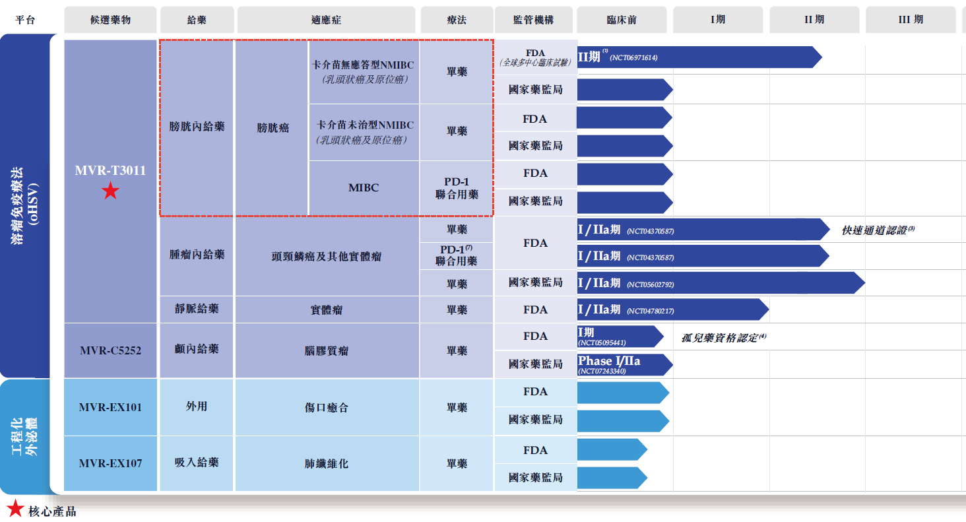Screen dimensions: 966x522
Task: Click the 孤兒藥資格認定 annotation
Action: 723,337
